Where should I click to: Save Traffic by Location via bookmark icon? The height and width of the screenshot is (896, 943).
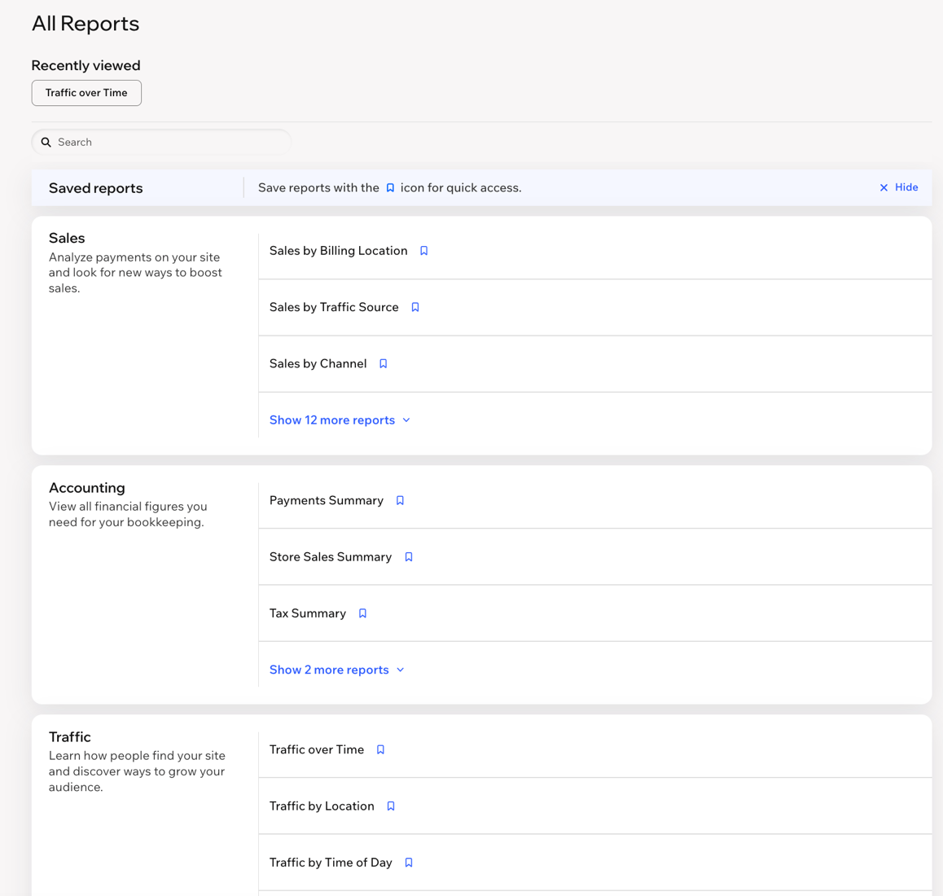pos(391,806)
